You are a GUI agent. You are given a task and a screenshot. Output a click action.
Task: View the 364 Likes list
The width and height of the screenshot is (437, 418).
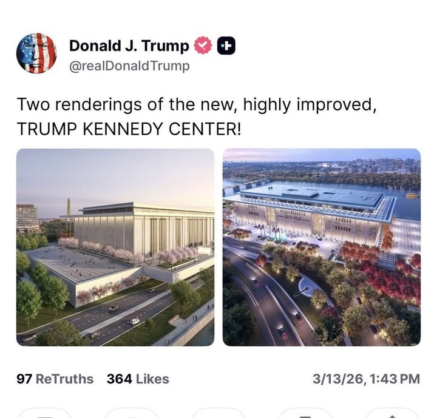[138, 379]
